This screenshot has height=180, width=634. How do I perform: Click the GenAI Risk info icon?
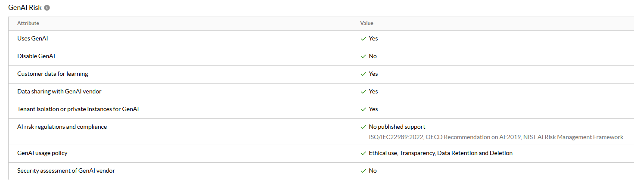tap(47, 8)
